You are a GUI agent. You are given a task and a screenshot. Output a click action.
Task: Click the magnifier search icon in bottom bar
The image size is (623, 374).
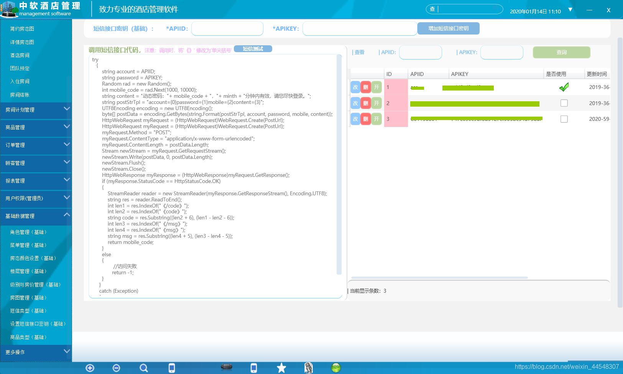click(144, 368)
